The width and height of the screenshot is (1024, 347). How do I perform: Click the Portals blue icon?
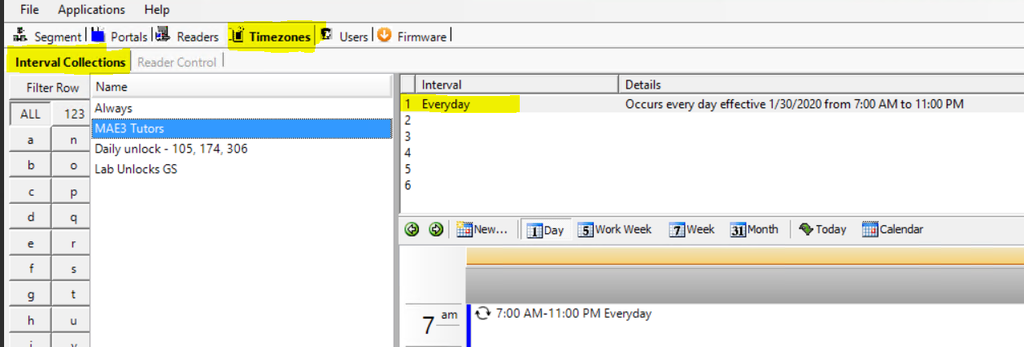click(98, 36)
